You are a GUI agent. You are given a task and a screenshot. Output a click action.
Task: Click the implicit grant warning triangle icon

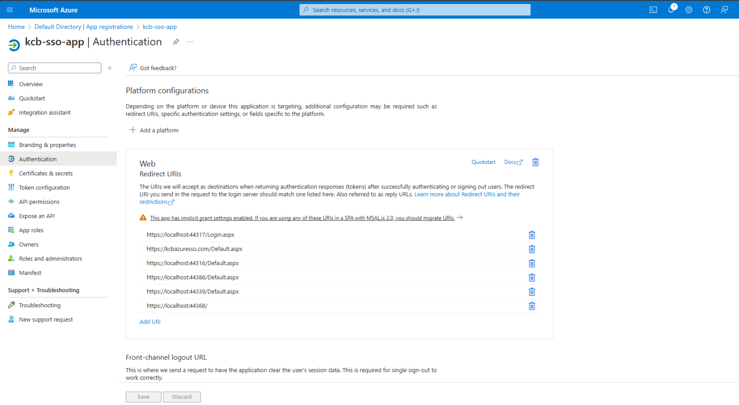click(143, 217)
